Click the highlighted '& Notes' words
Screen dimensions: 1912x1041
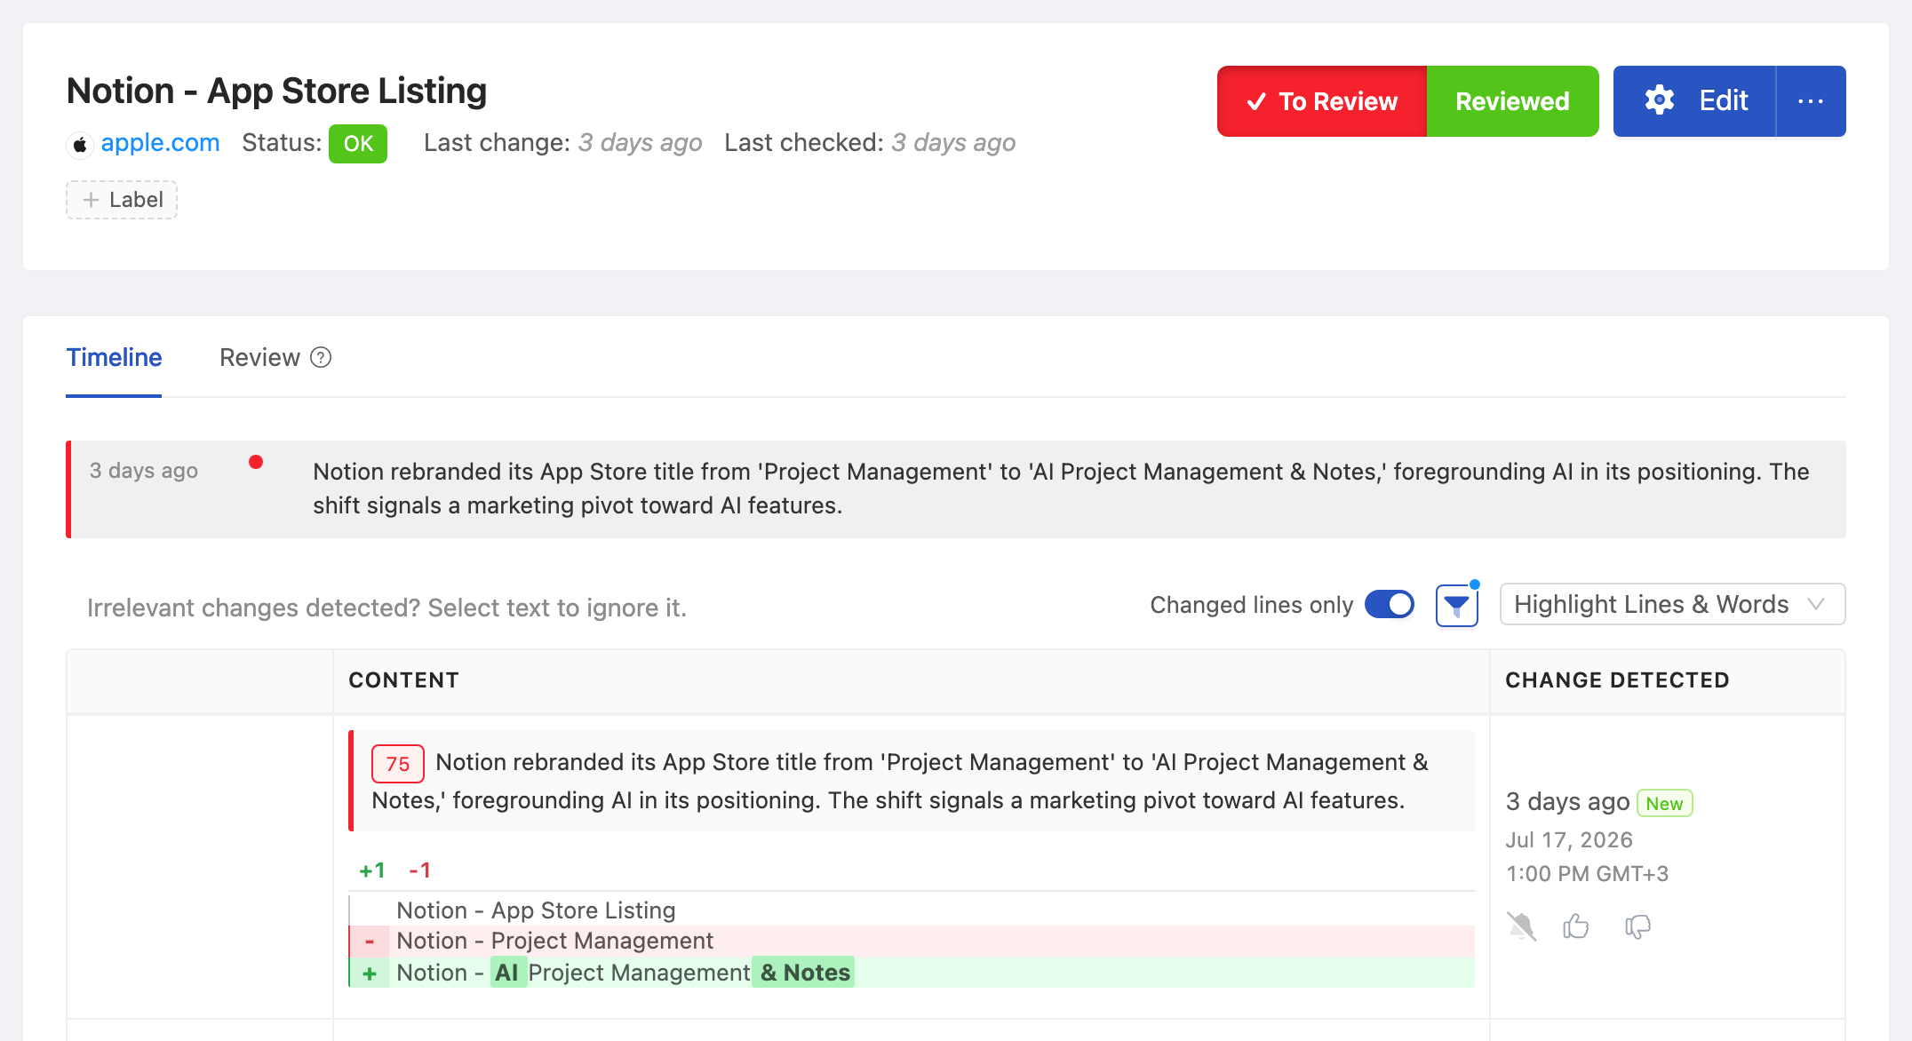tap(804, 973)
